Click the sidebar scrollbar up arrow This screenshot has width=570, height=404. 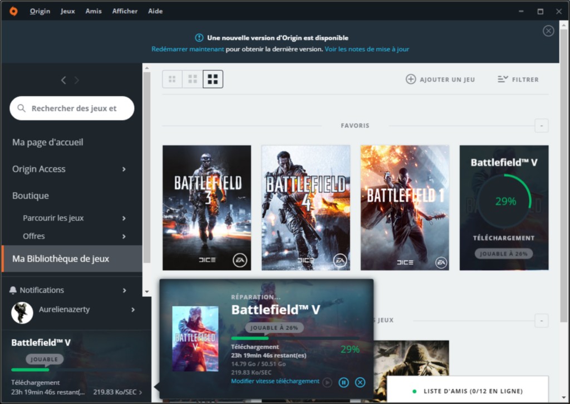point(147,68)
